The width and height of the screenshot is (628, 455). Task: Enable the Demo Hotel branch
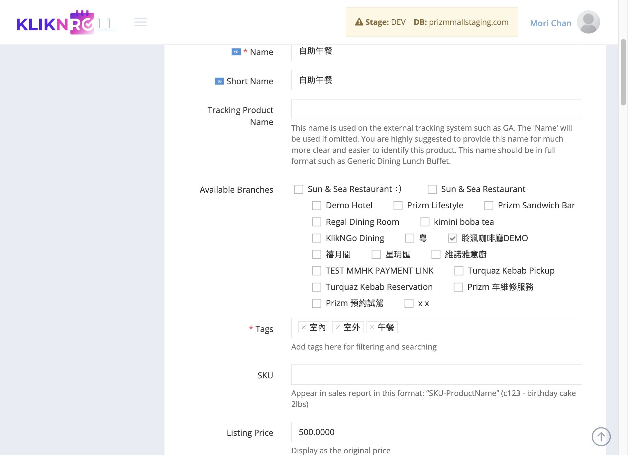[x=317, y=206]
